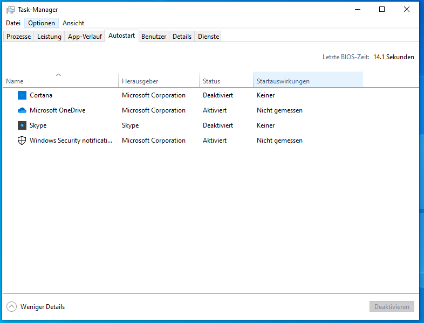
Task: Select the Cortana row name
Action: [41, 95]
